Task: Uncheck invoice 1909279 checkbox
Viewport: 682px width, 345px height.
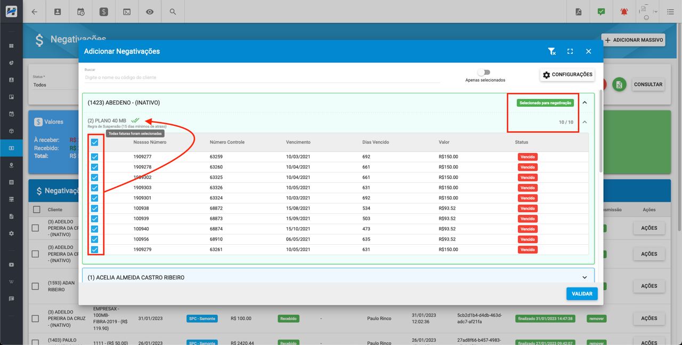Action: [94, 250]
